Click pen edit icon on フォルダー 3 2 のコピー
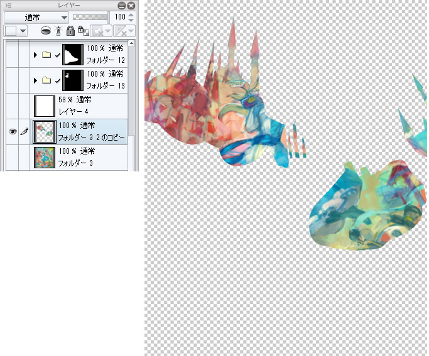The image size is (429, 356). tap(24, 132)
